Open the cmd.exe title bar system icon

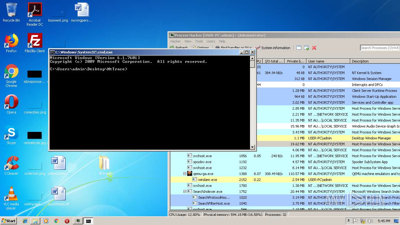[x=52, y=52]
